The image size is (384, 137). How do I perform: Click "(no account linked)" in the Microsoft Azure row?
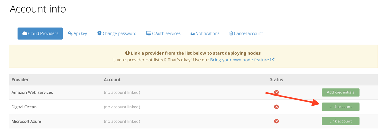(x=122, y=121)
